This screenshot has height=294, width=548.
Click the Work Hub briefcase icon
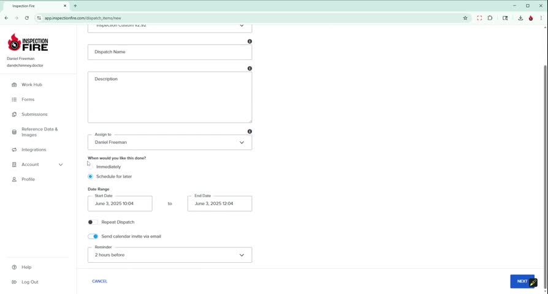coord(14,85)
